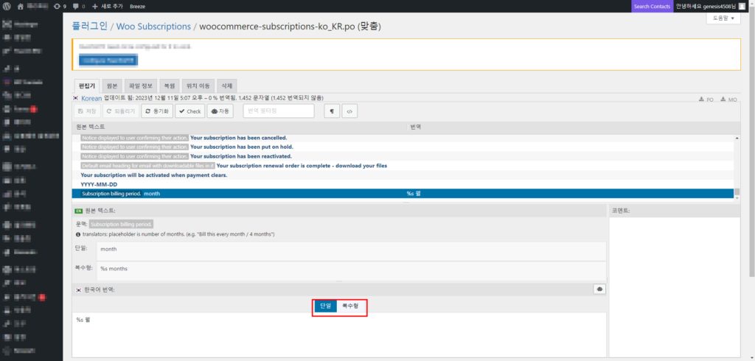Select the 단일 singular form button
Image resolution: width=755 pixels, height=361 pixels.
(x=326, y=306)
